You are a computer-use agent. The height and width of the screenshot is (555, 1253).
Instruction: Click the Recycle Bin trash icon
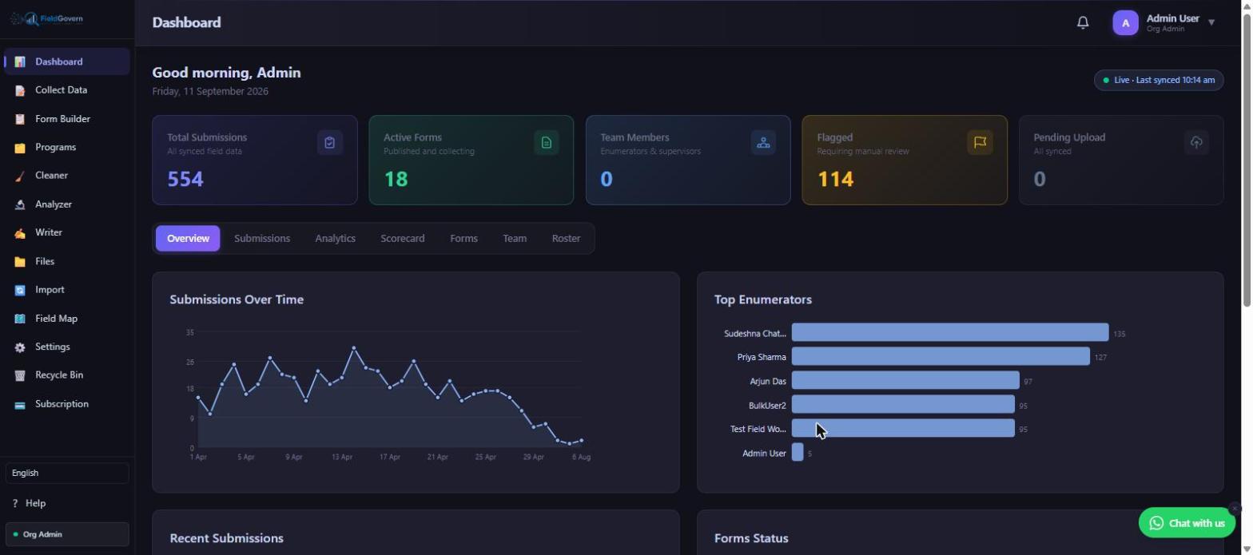[20, 375]
